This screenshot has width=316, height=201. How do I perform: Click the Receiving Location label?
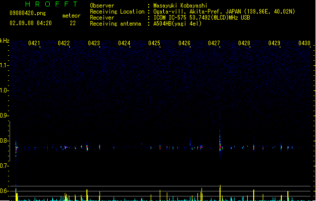pos(117,12)
